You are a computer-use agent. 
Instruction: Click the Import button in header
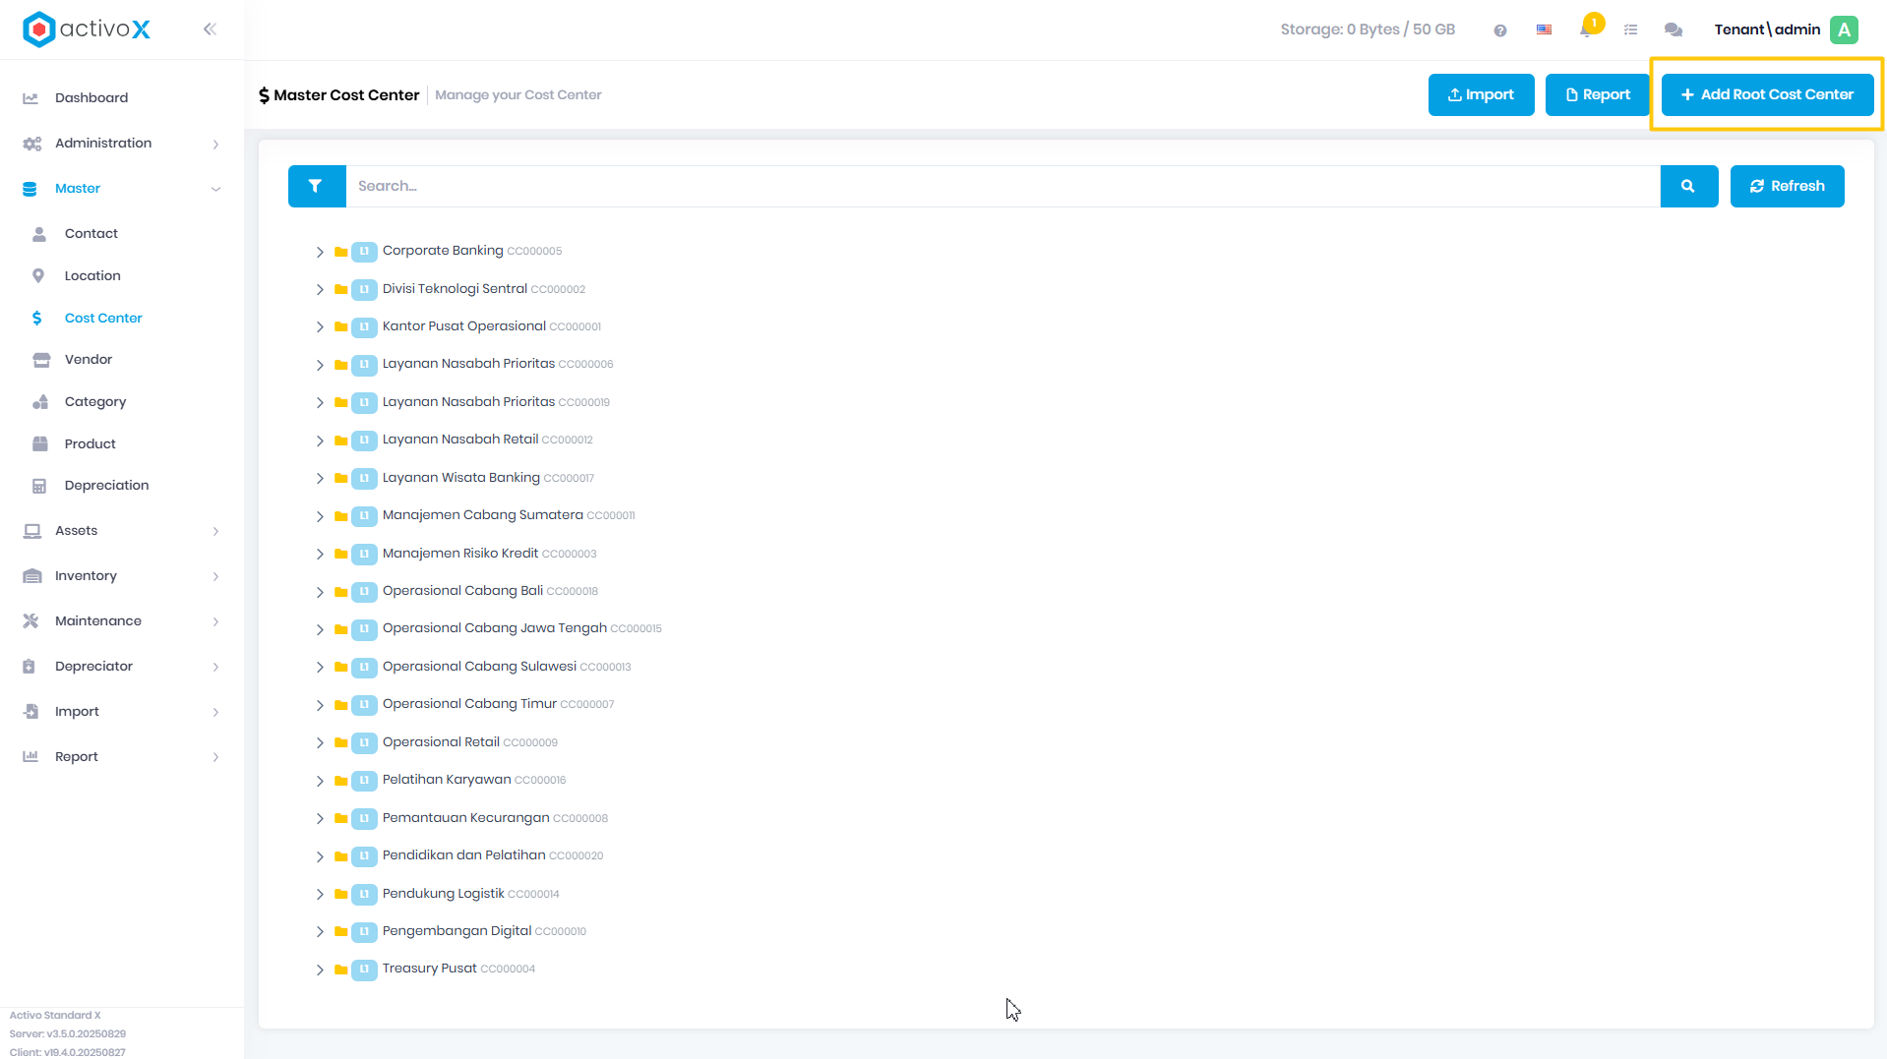pyautogui.click(x=1481, y=94)
